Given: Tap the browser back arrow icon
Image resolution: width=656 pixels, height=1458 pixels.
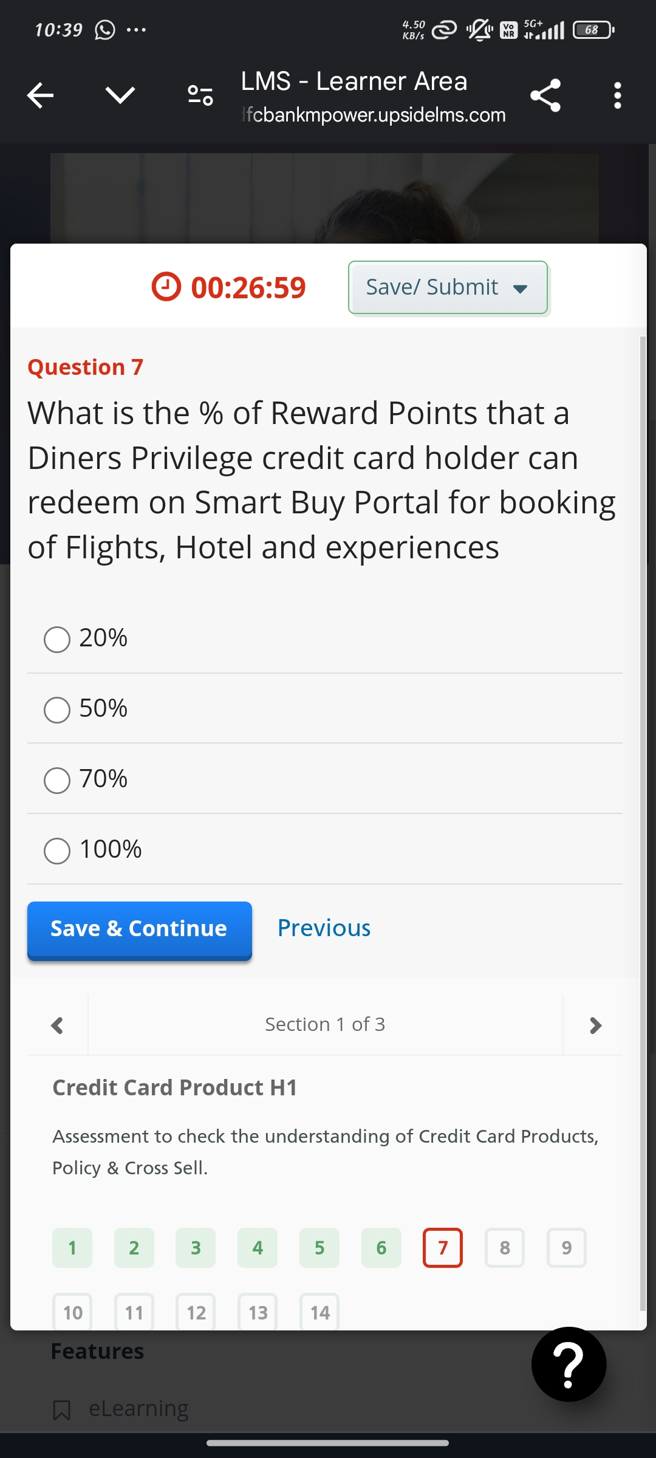Looking at the screenshot, I should click(x=41, y=95).
